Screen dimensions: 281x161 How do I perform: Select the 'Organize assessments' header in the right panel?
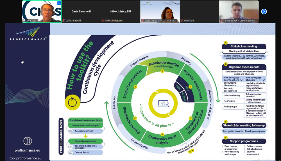(244, 67)
